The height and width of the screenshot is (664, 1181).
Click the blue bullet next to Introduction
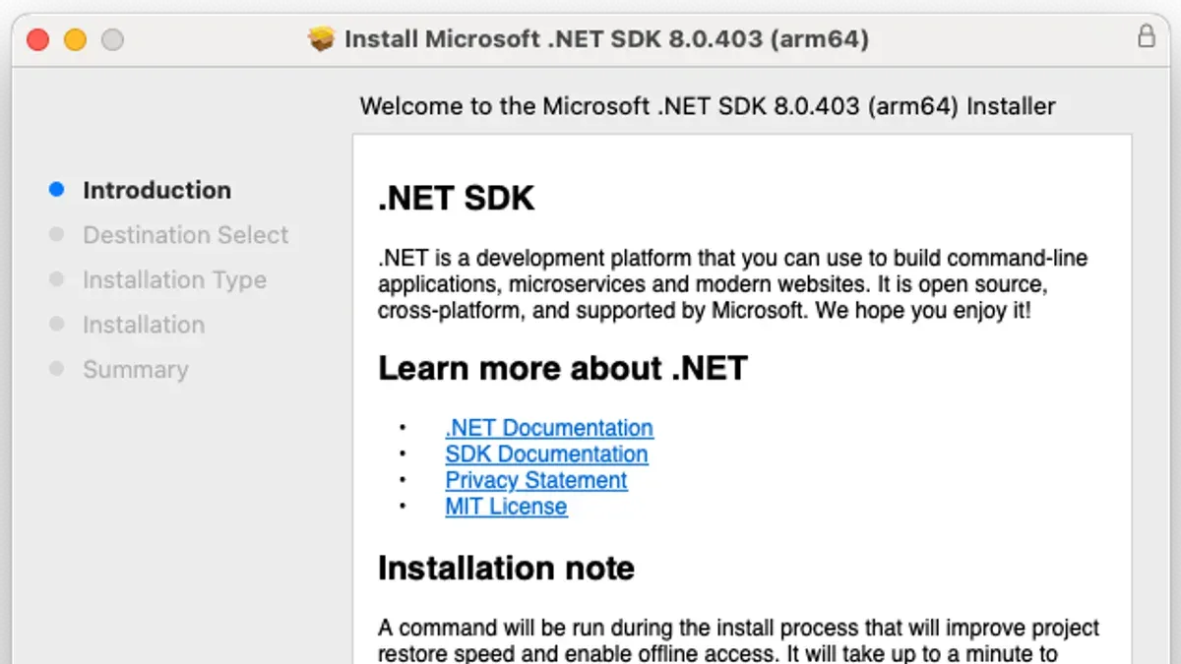57,190
